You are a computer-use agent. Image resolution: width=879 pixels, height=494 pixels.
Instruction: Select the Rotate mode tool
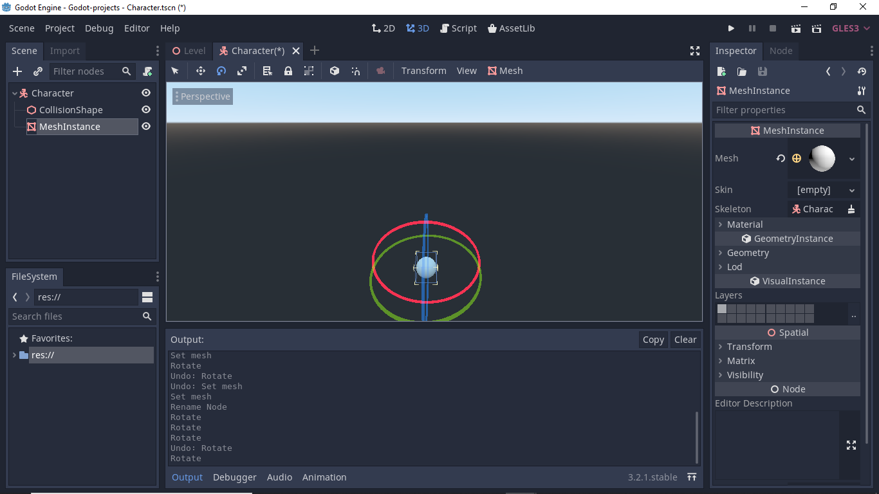click(221, 71)
